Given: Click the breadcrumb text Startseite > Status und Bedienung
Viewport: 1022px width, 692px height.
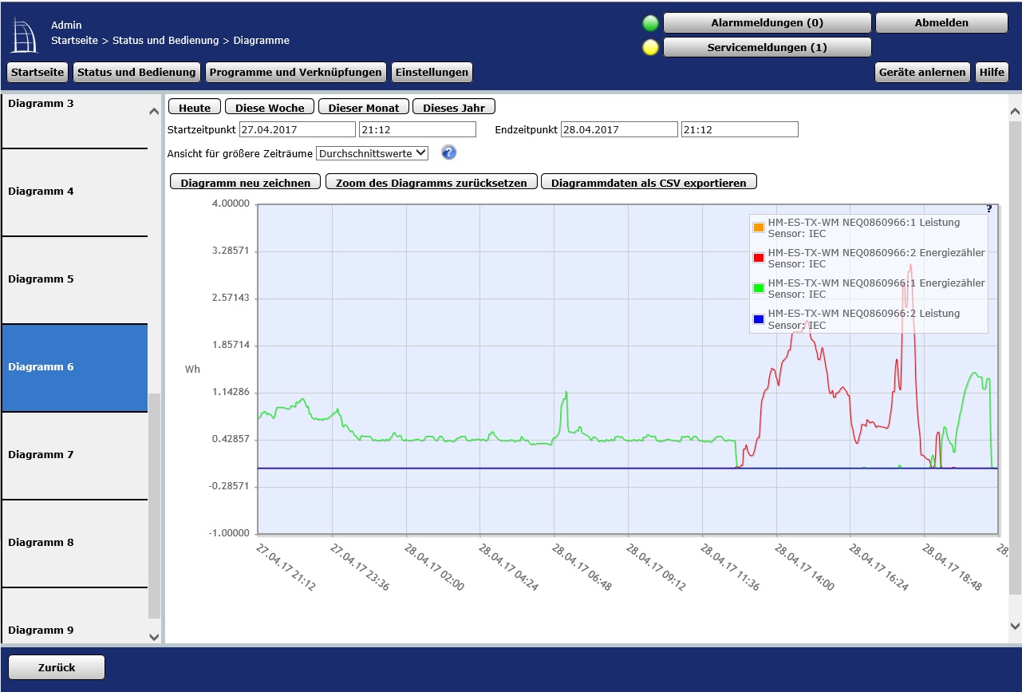Looking at the screenshot, I should click(134, 40).
